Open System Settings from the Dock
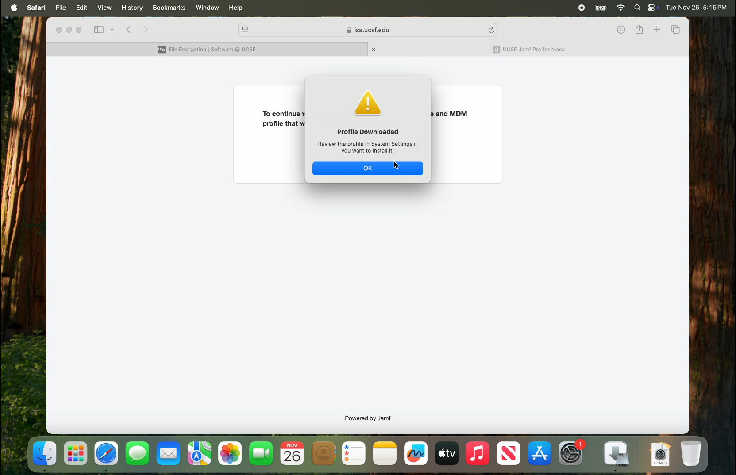Viewport: 736px width, 475px height. point(570,453)
